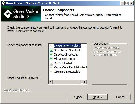Select the Desktop Shortcuts label
The image size is (135, 104).
click(66, 54)
